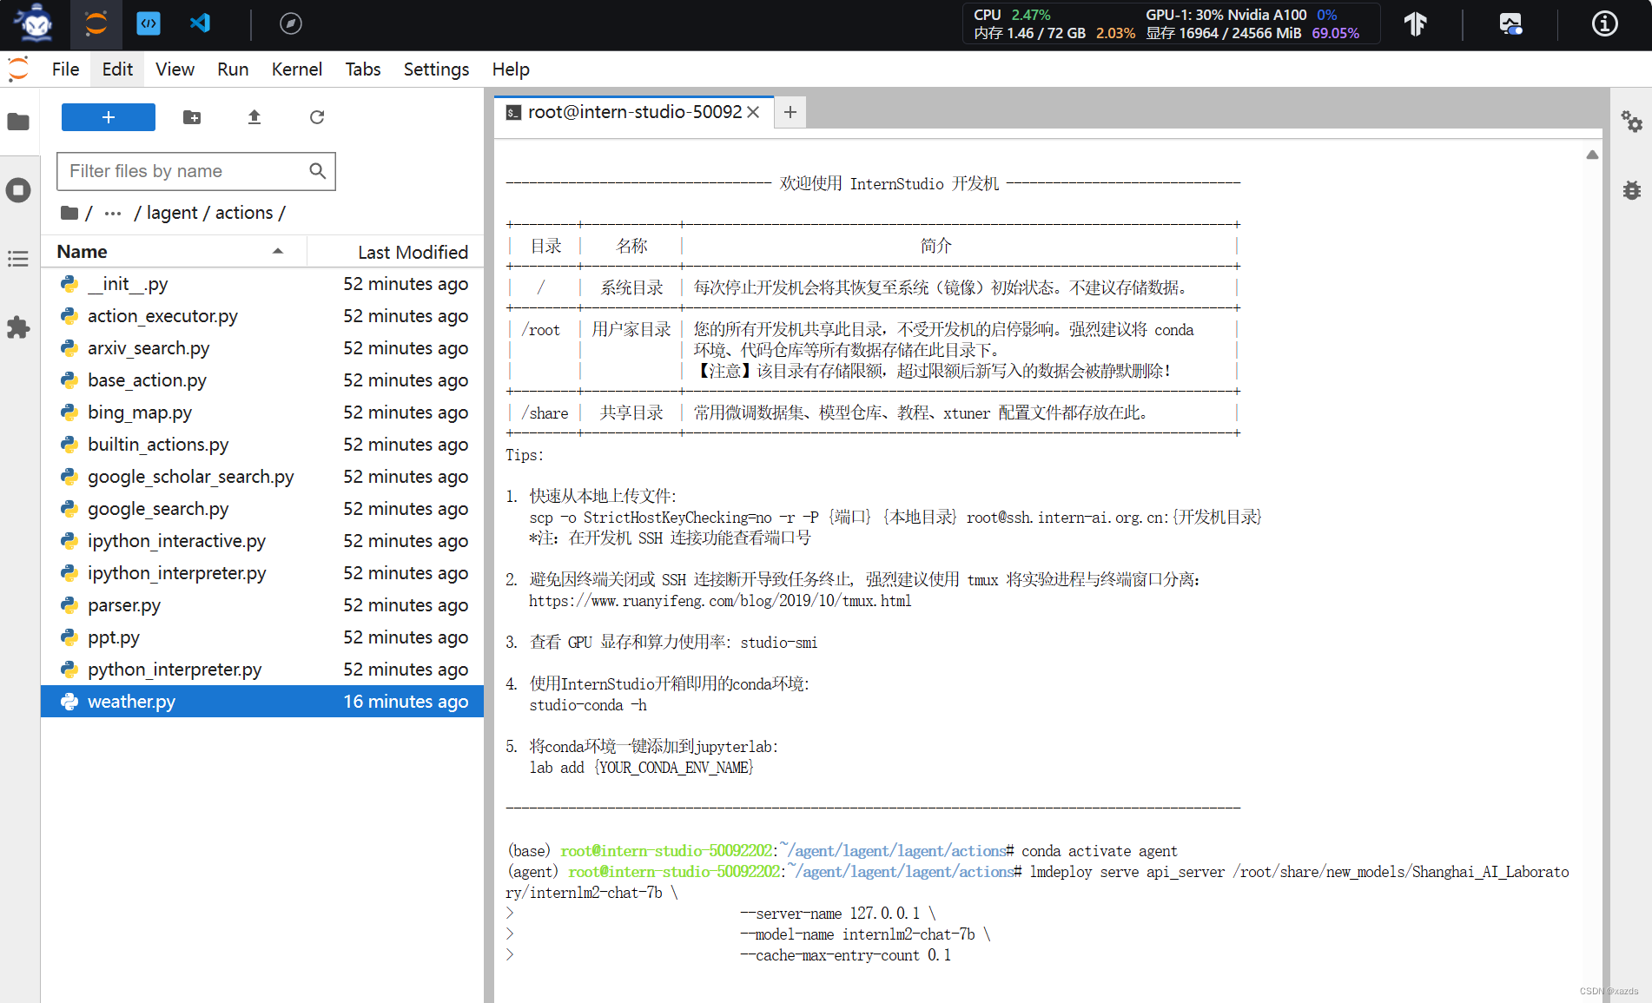
Task: Select ppt.py file
Action: (x=262, y=637)
